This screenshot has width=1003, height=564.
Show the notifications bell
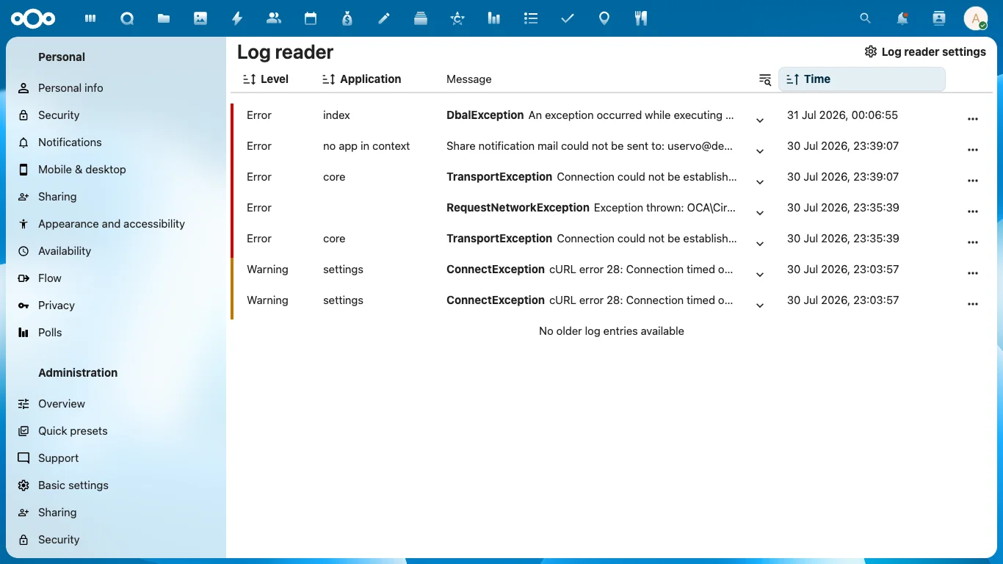coord(902,19)
